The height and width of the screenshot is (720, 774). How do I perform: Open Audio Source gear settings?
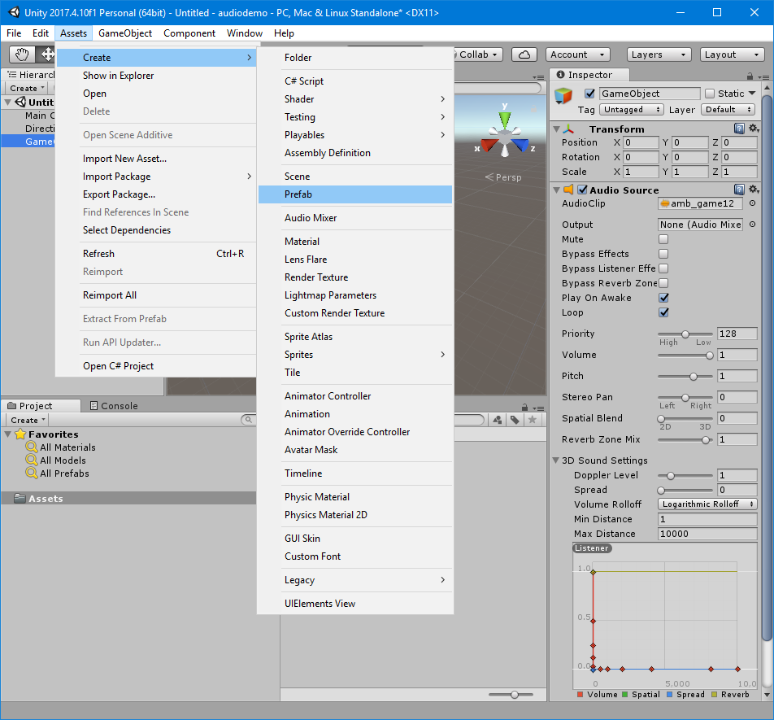[753, 189]
